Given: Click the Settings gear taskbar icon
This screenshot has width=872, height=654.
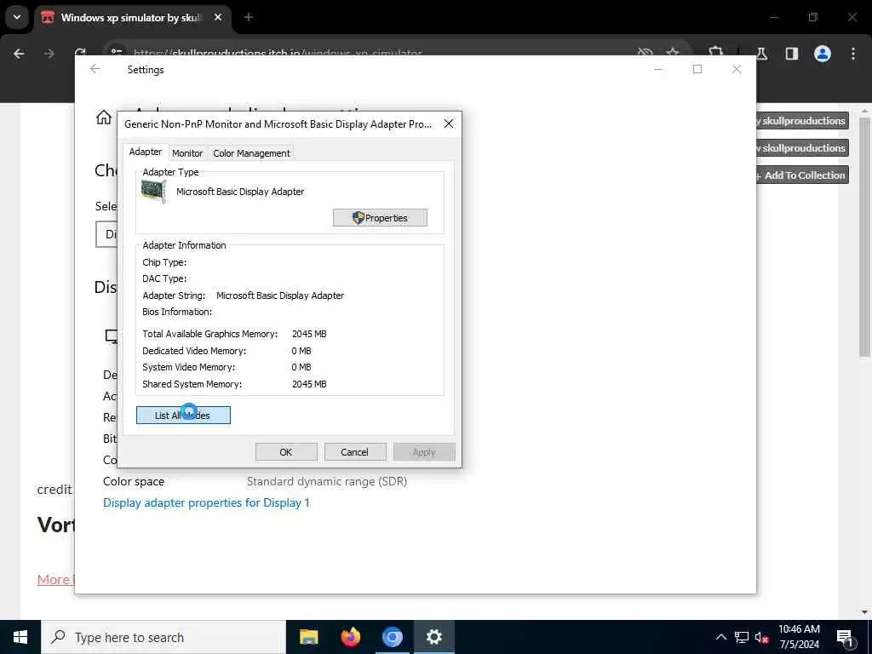Looking at the screenshot, I should click(433, 637).
